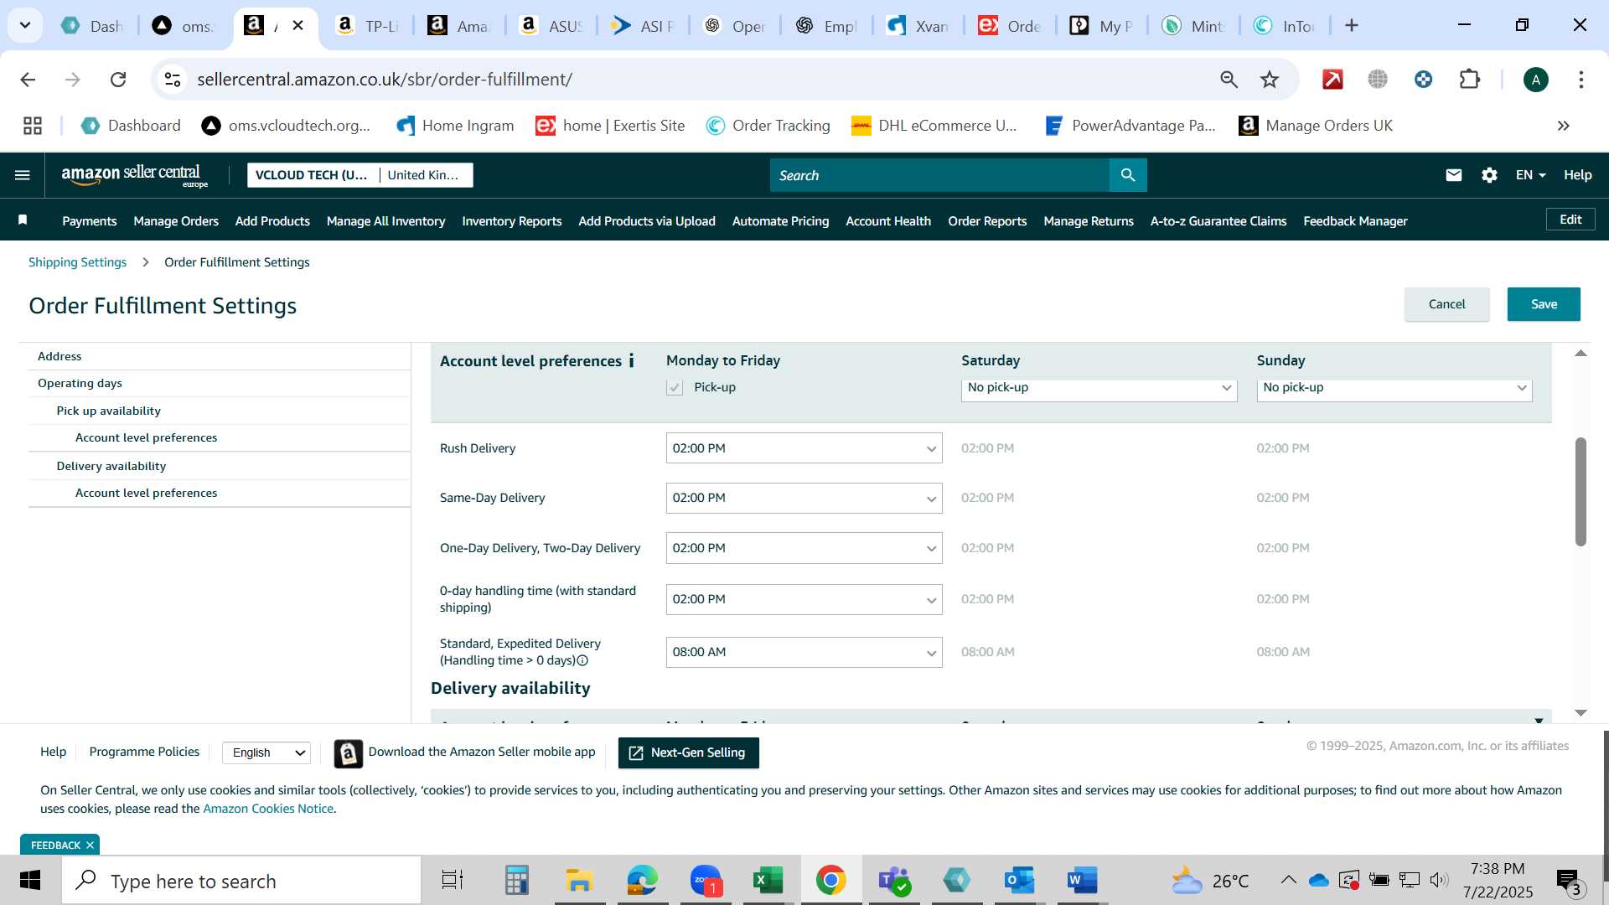Open Manage Orders in the navigation bar

(176, 221)
